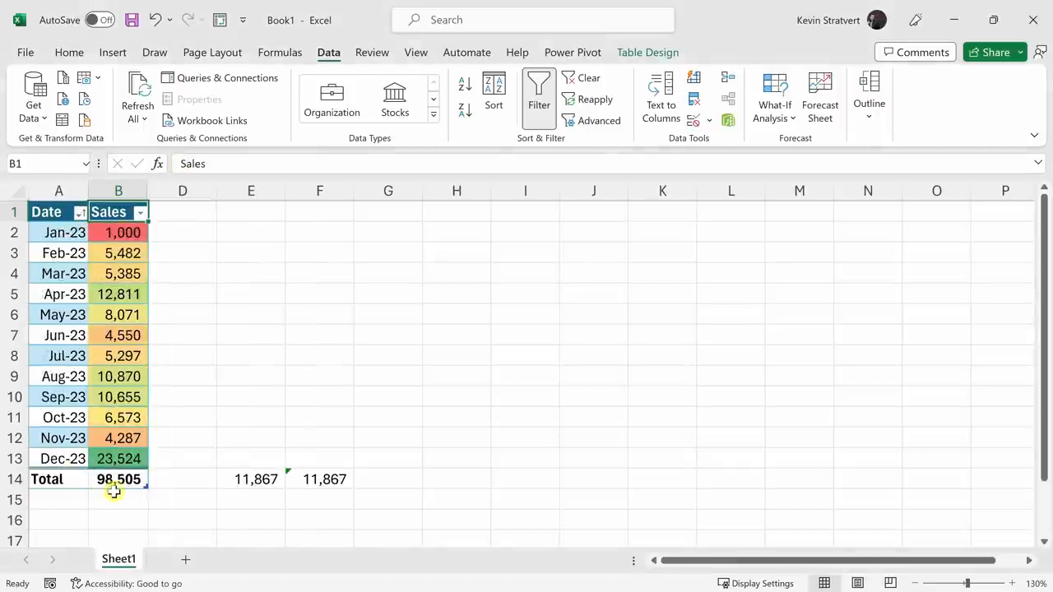
Task: Switch to the Page Layout tab
Action: pyautogui.click(x=212, y=52)
